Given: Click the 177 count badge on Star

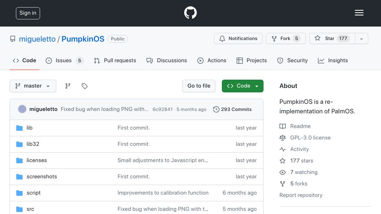Looking at the screenshot, I should tap(343, 38).
